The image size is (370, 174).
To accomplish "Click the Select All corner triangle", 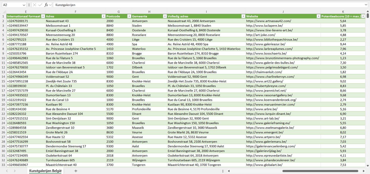I will coord(3,12).
